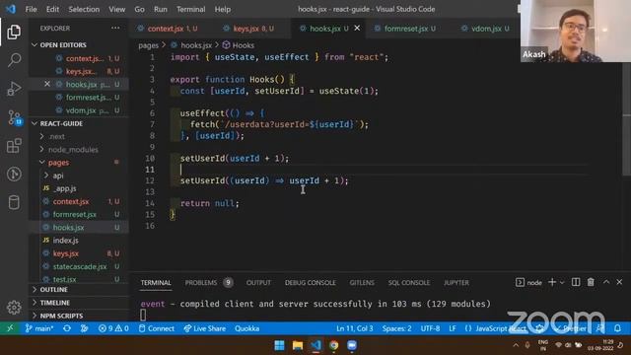
Task: Open the Search view in activity bar
Action: click(x=14, y=60)
